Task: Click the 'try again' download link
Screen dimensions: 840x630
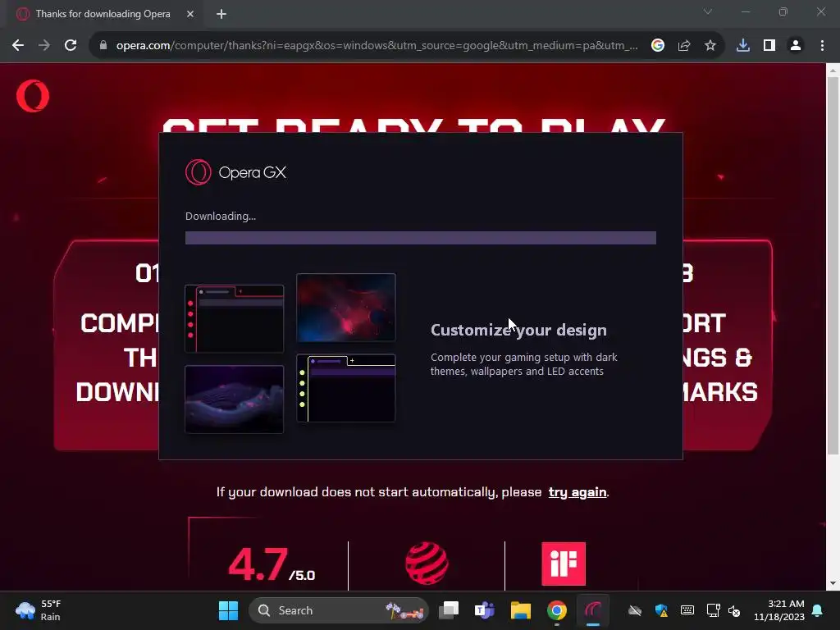Action: 577,492
